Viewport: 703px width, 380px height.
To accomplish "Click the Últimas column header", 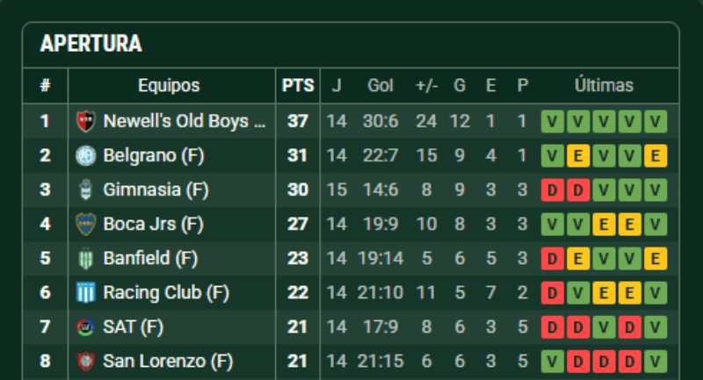I will click(x=604, y=86).
